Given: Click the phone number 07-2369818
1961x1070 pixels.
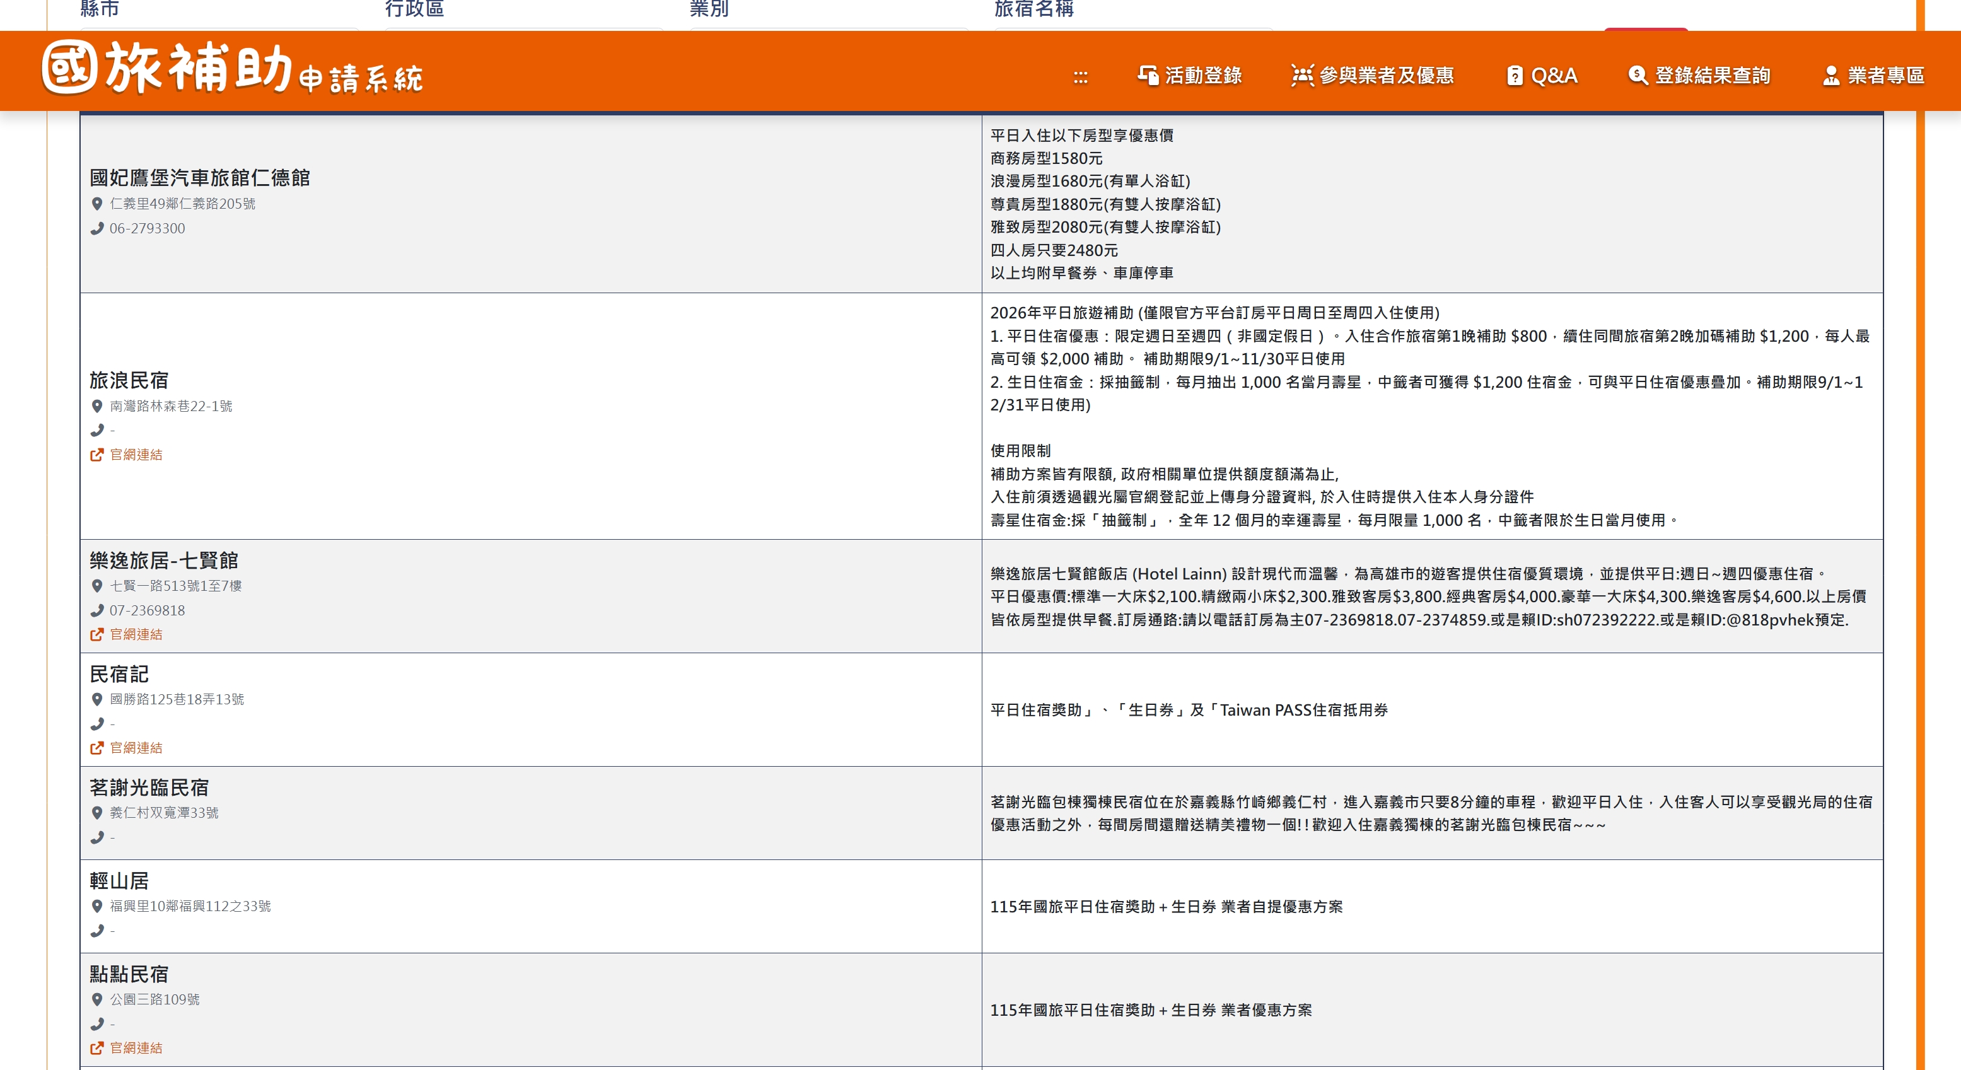Looking at the screenshot, I should click(148, 610).
